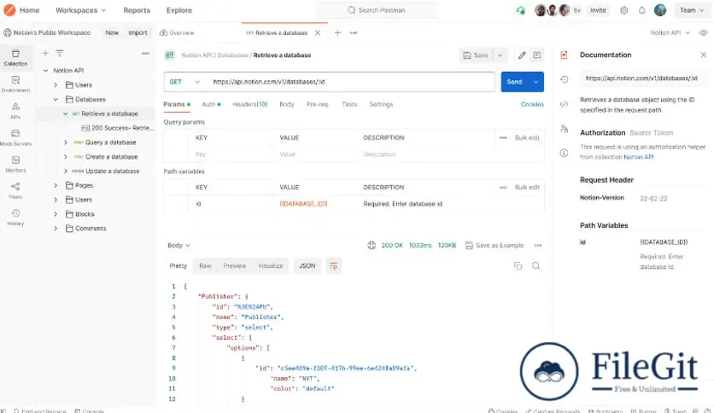This screenshot has height=413, width=714.
Task: Click the edit pencil icon near Save
Action: [522, 55]
